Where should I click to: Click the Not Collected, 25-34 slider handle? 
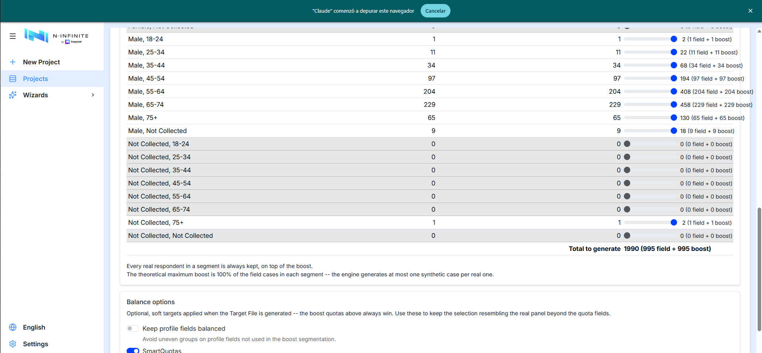(x=627, y=157)
